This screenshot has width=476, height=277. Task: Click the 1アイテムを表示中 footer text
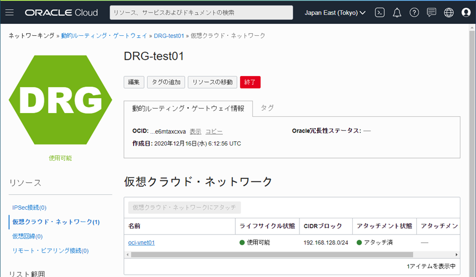pyautogui.click(x=431, y=266)
